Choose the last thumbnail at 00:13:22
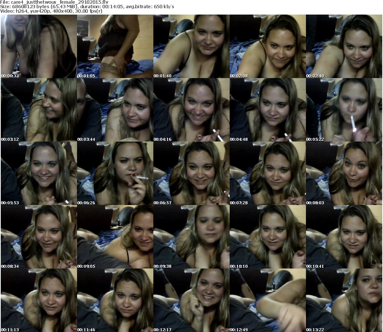383x332 pixels. pyautogui.click(x=344, y=300)
